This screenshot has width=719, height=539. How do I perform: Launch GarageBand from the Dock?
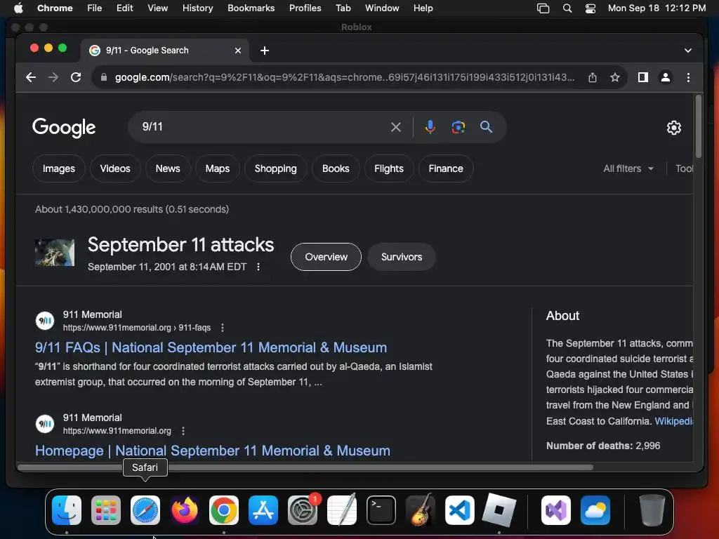coord(421,510)
